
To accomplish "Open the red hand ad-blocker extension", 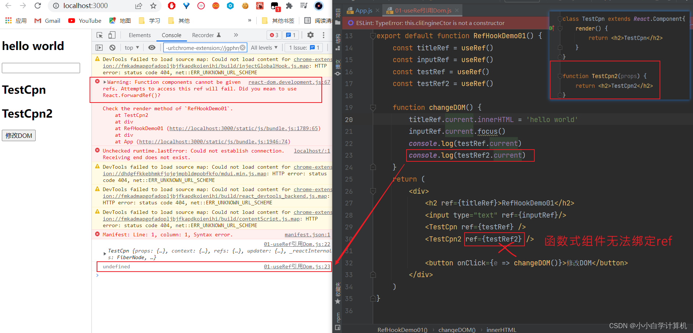I will [172, 6].
